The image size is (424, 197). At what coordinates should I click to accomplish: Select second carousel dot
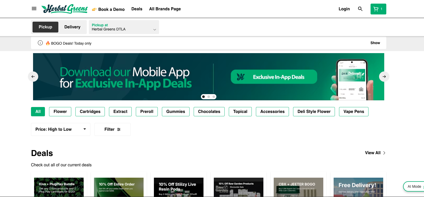(209, 97)
